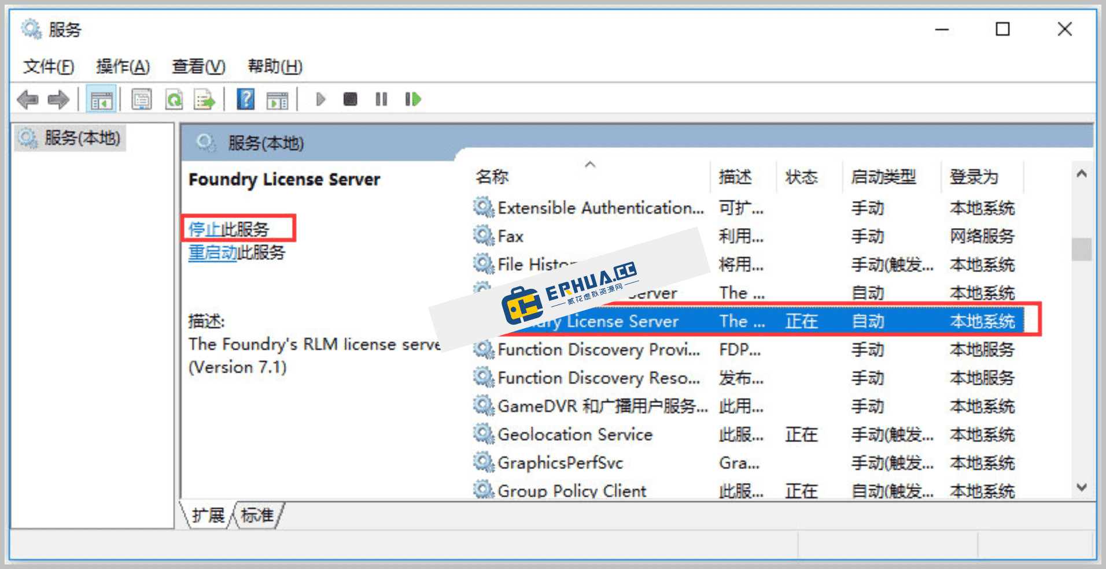Click 正在 status of Geolocation Service row
Viewport: 1106px width, 569px height.
click(x=801, y=434)
